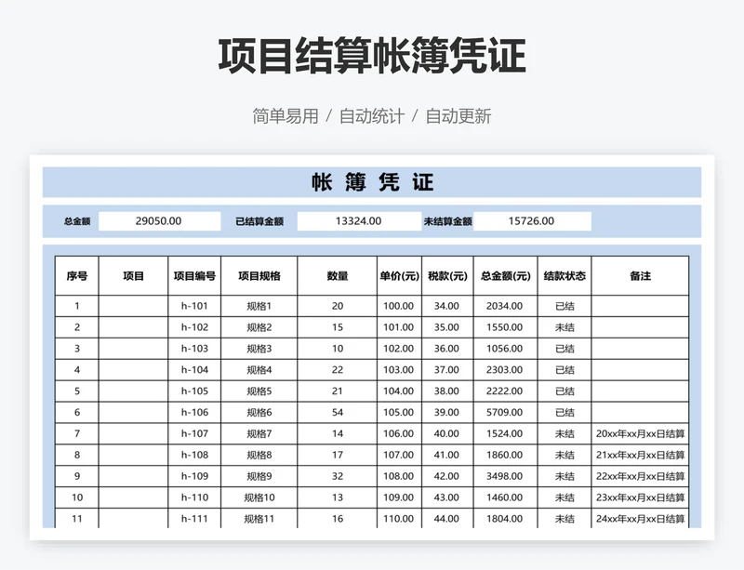This screenshot has width=744, height=570.
Task: Click the 项目规格 column header
Action: [x=259, y=276]
